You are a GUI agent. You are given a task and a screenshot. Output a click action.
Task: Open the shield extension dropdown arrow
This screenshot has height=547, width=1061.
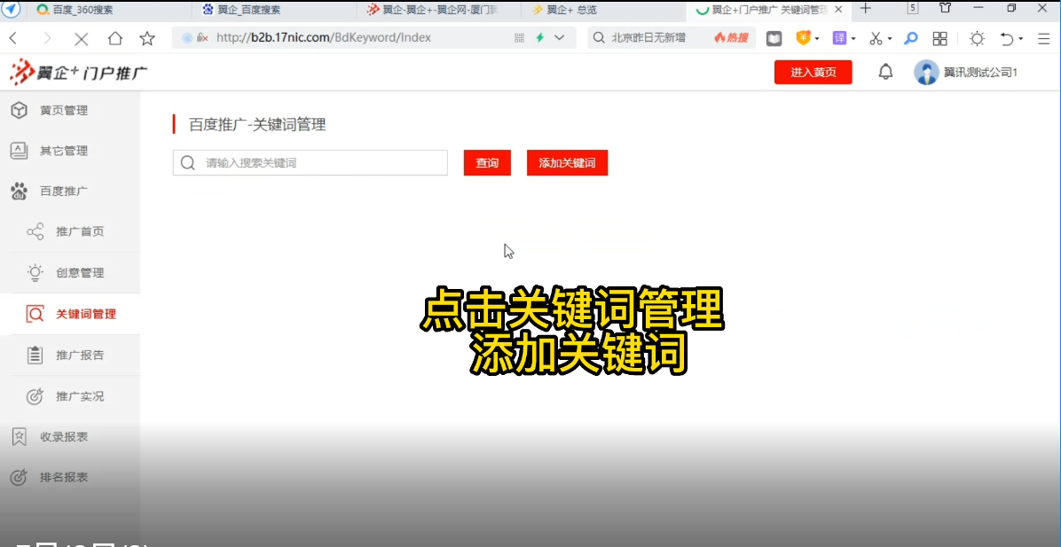[817, 38]
